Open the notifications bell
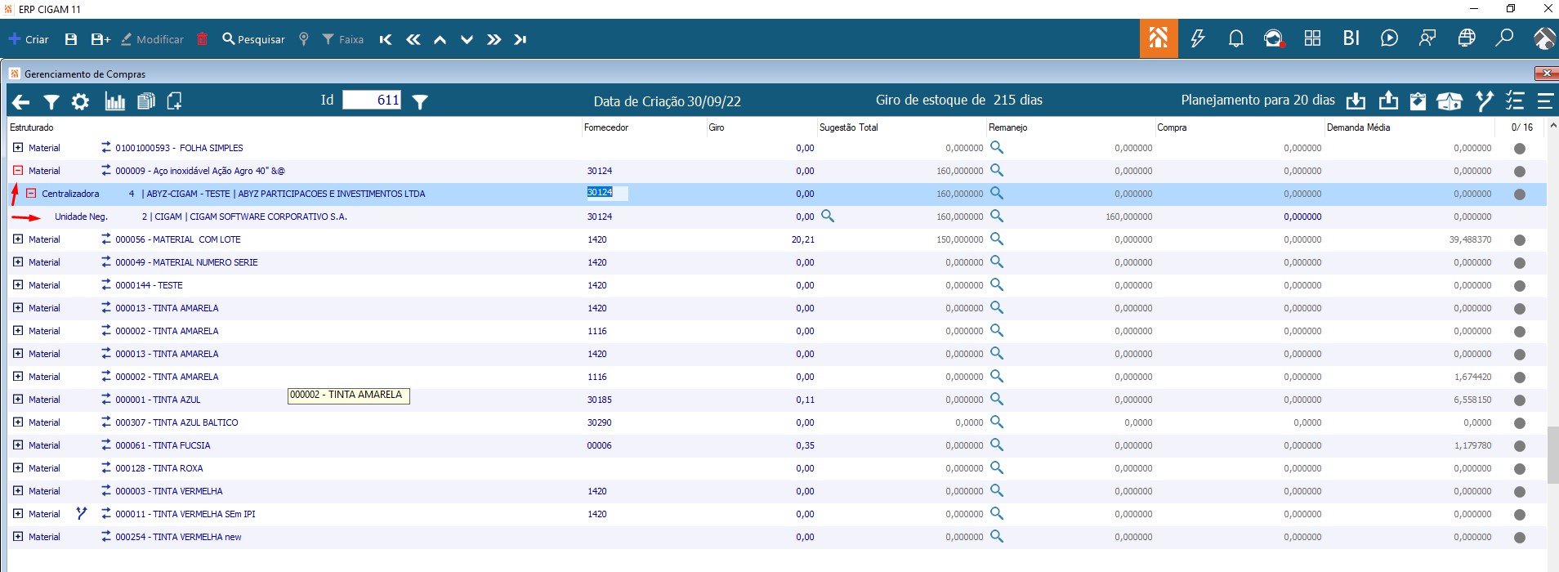This screenshot has width=1559, height=572. pyautogui.click(x=1235, y=38)
